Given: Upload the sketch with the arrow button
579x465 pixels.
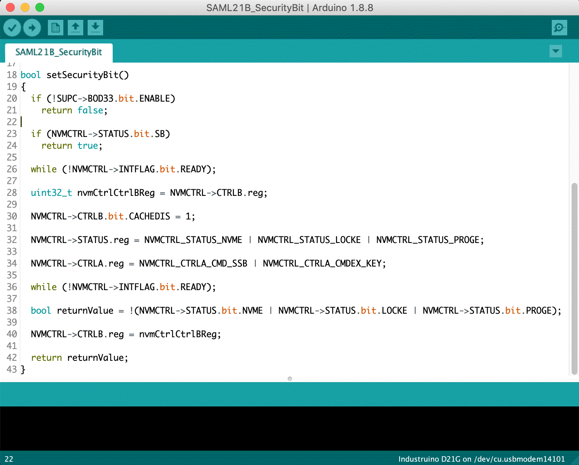Looking at the screenshot, I should coord(32,28).
